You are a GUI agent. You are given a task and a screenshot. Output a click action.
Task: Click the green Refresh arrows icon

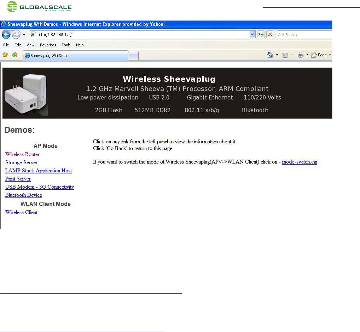coord(261,35)
